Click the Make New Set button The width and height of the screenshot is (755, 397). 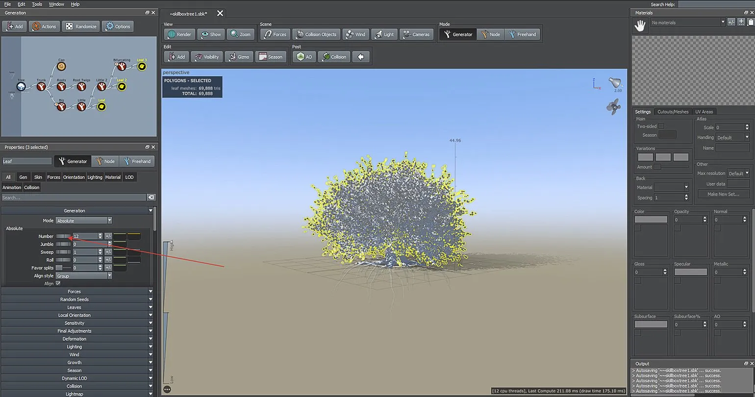click(725, 194)
